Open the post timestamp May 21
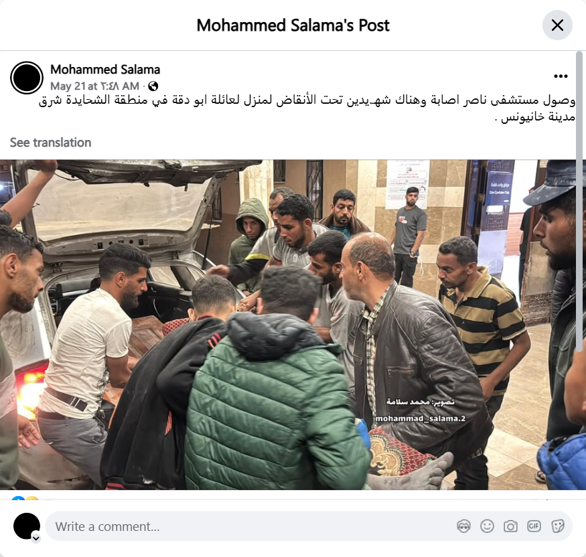586x557 pixels. pos(94,86)
